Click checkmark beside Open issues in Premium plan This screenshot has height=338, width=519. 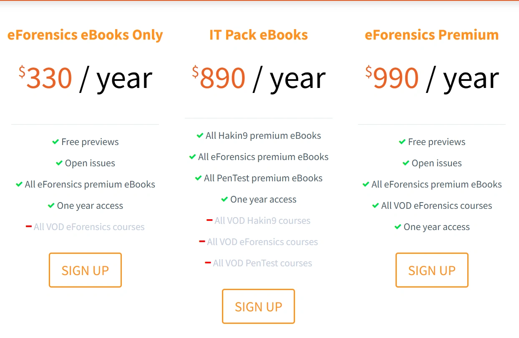tap(406, 163)
